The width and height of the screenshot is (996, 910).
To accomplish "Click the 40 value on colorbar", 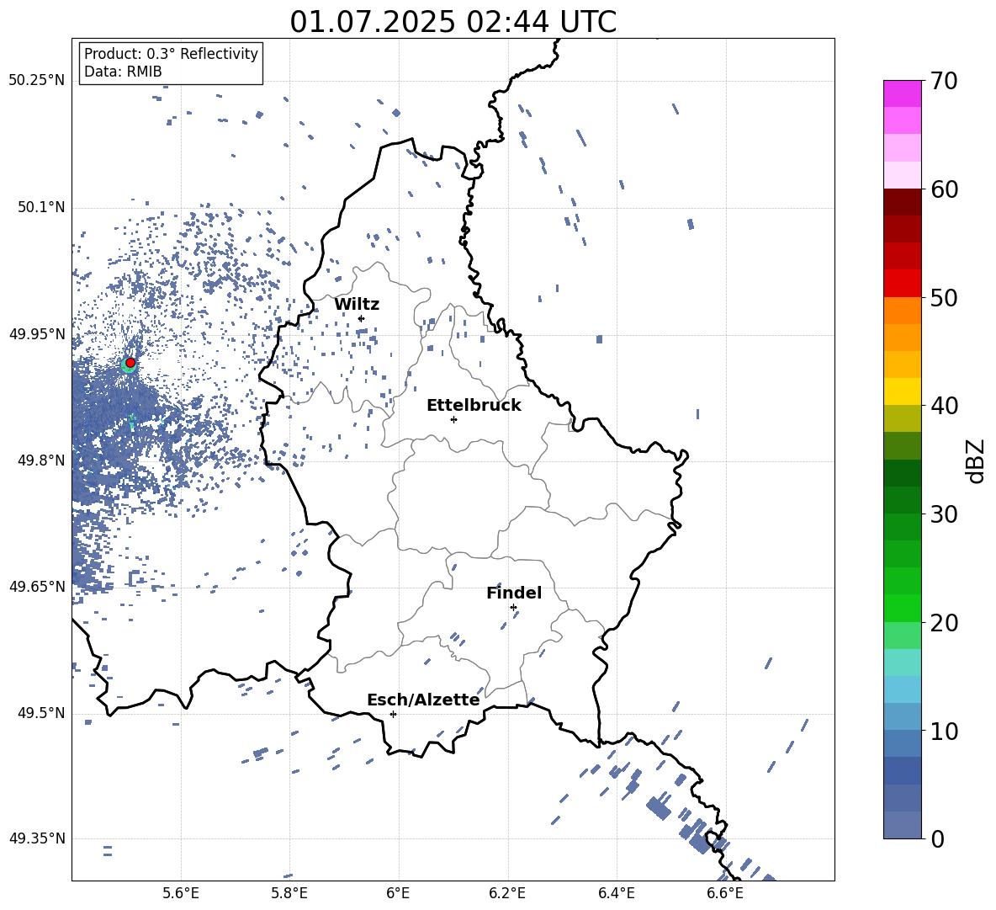I will [x=944, y=406].
